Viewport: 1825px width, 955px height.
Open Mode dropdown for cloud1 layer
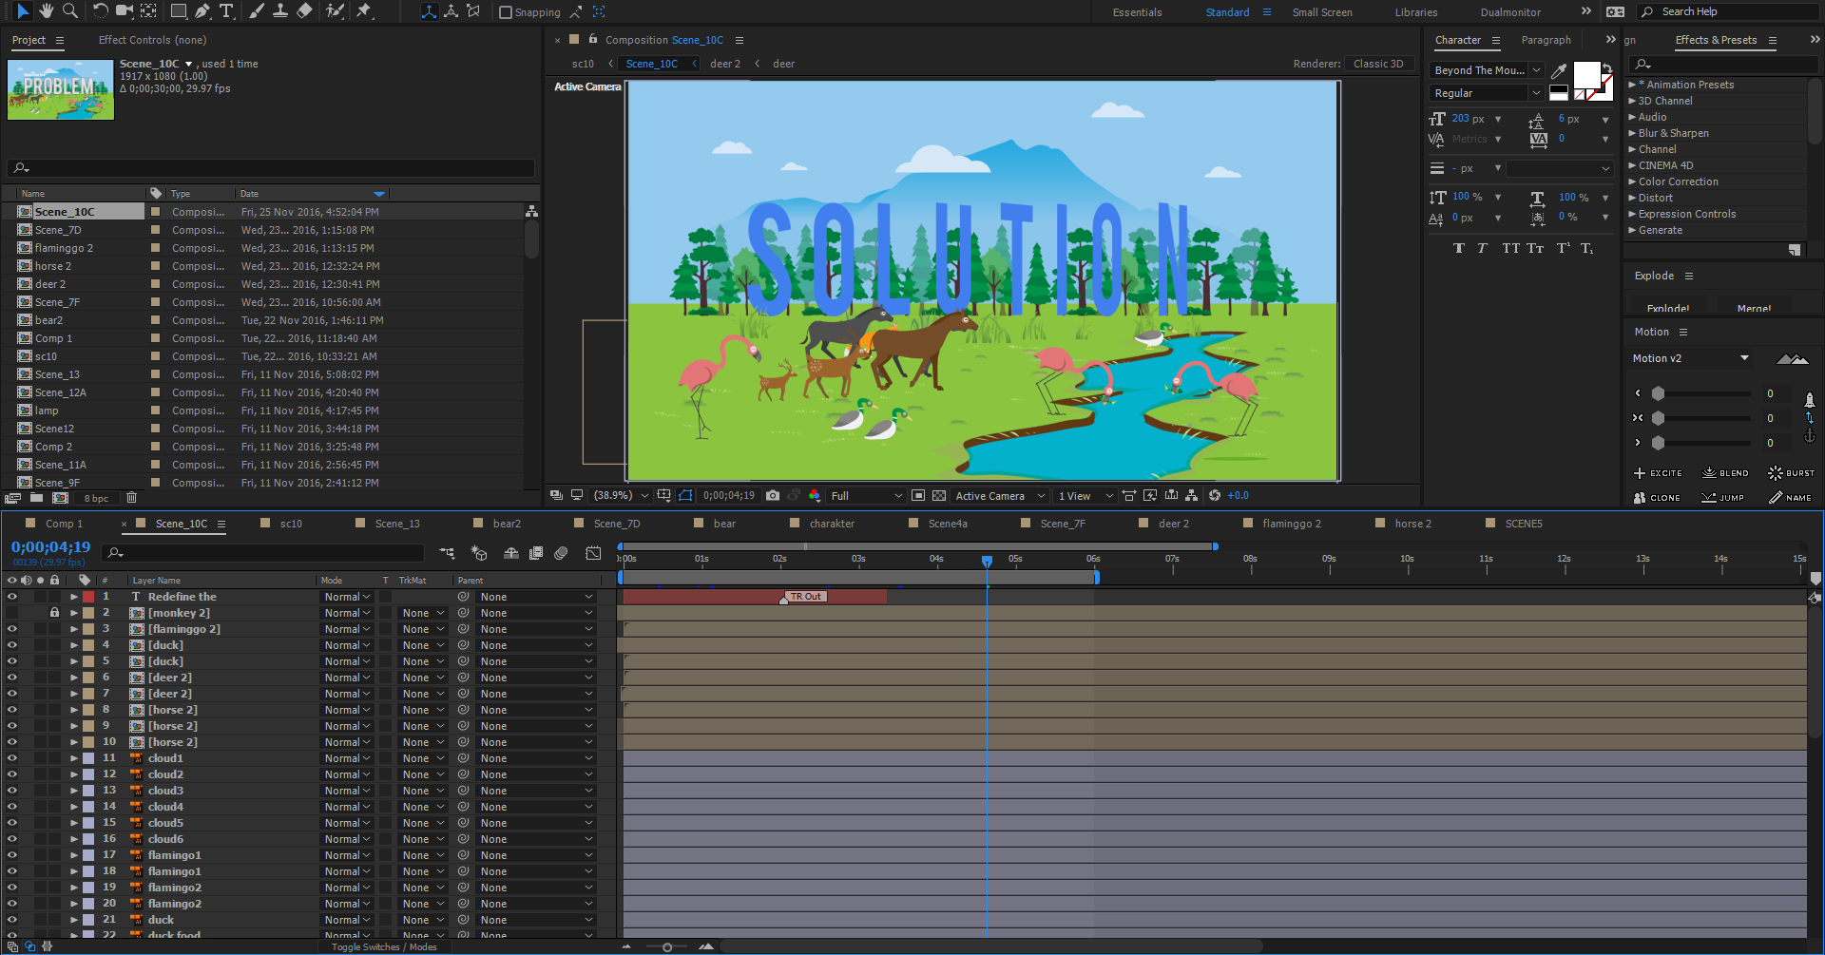tap(347, 758)
